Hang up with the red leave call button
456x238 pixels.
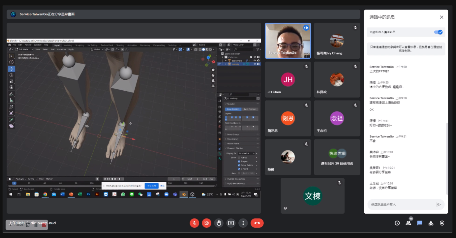[x=257, y=223]
